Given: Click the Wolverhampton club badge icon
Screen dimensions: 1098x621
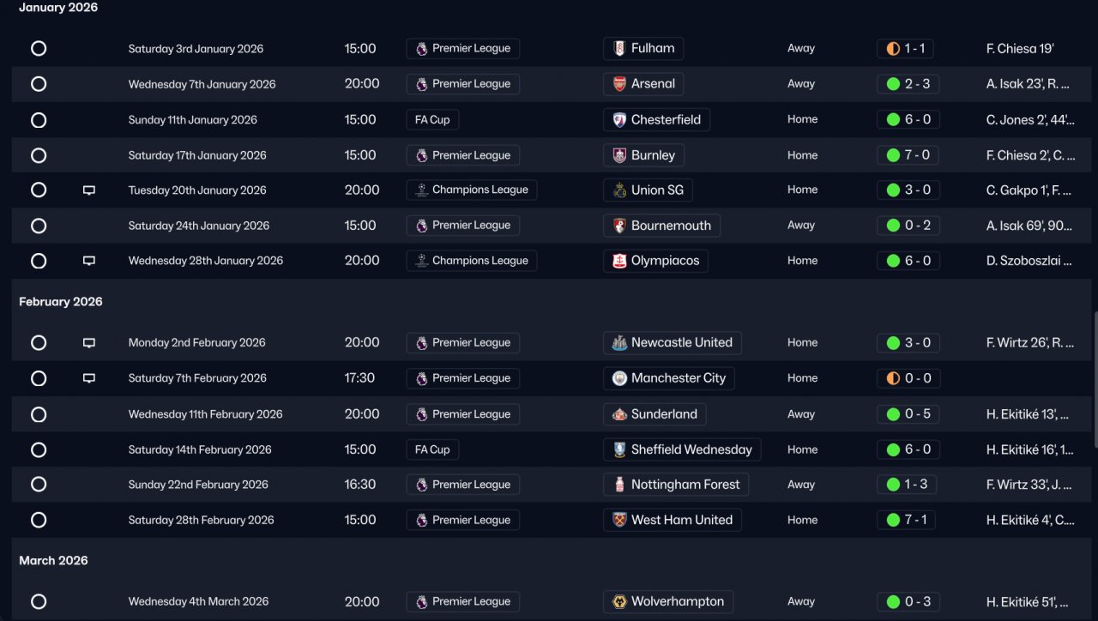Looking at the screenshot, I should 619,602.
